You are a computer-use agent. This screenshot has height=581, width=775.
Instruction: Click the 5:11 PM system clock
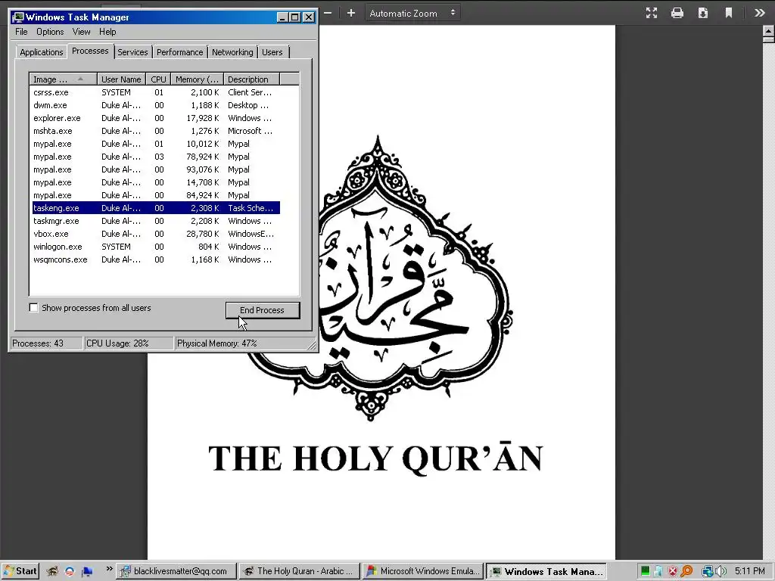749,571
